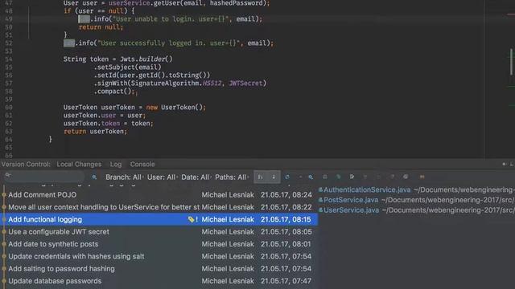
Task: Open the Paths: All filter dropdown
Action: [x=232, y=177]
